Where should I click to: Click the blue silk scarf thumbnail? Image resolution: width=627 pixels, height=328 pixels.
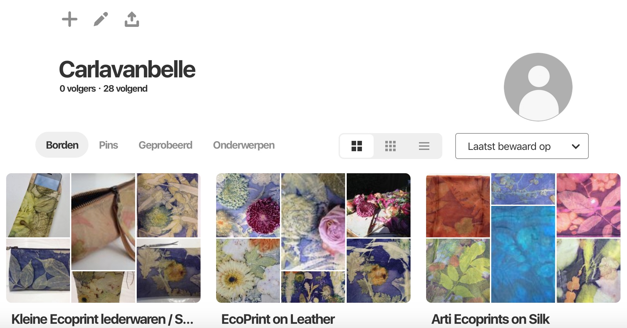coord(523,254)
